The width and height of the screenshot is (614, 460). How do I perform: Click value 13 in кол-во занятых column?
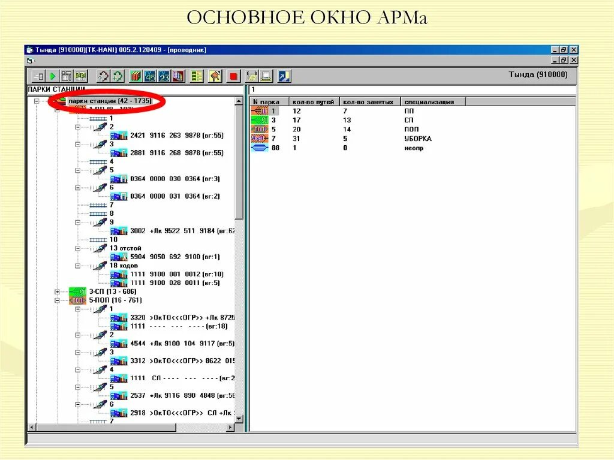[x=347, y=121]
